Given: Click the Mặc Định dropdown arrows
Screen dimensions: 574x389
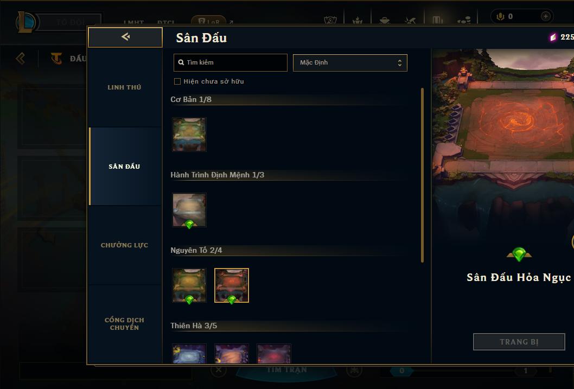Looking at the screenshot, I should [x=400, y=63].
